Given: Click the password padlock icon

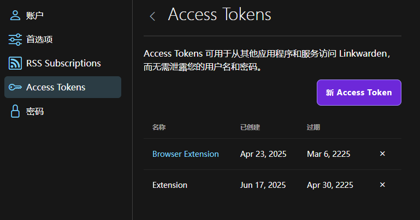Looking at the screenshot, I should click(x=15, y=111).
